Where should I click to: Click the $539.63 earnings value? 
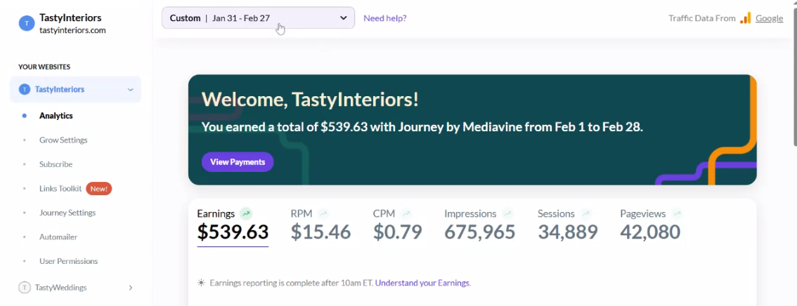pos(233,232)
